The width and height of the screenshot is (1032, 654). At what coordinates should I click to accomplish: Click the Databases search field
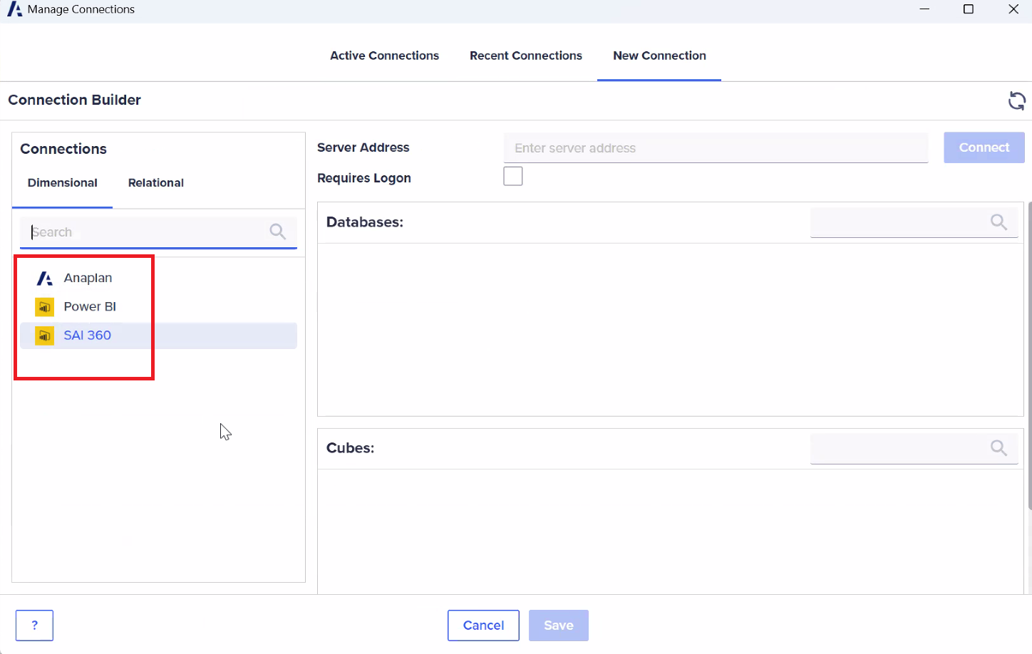click(898, 222)
